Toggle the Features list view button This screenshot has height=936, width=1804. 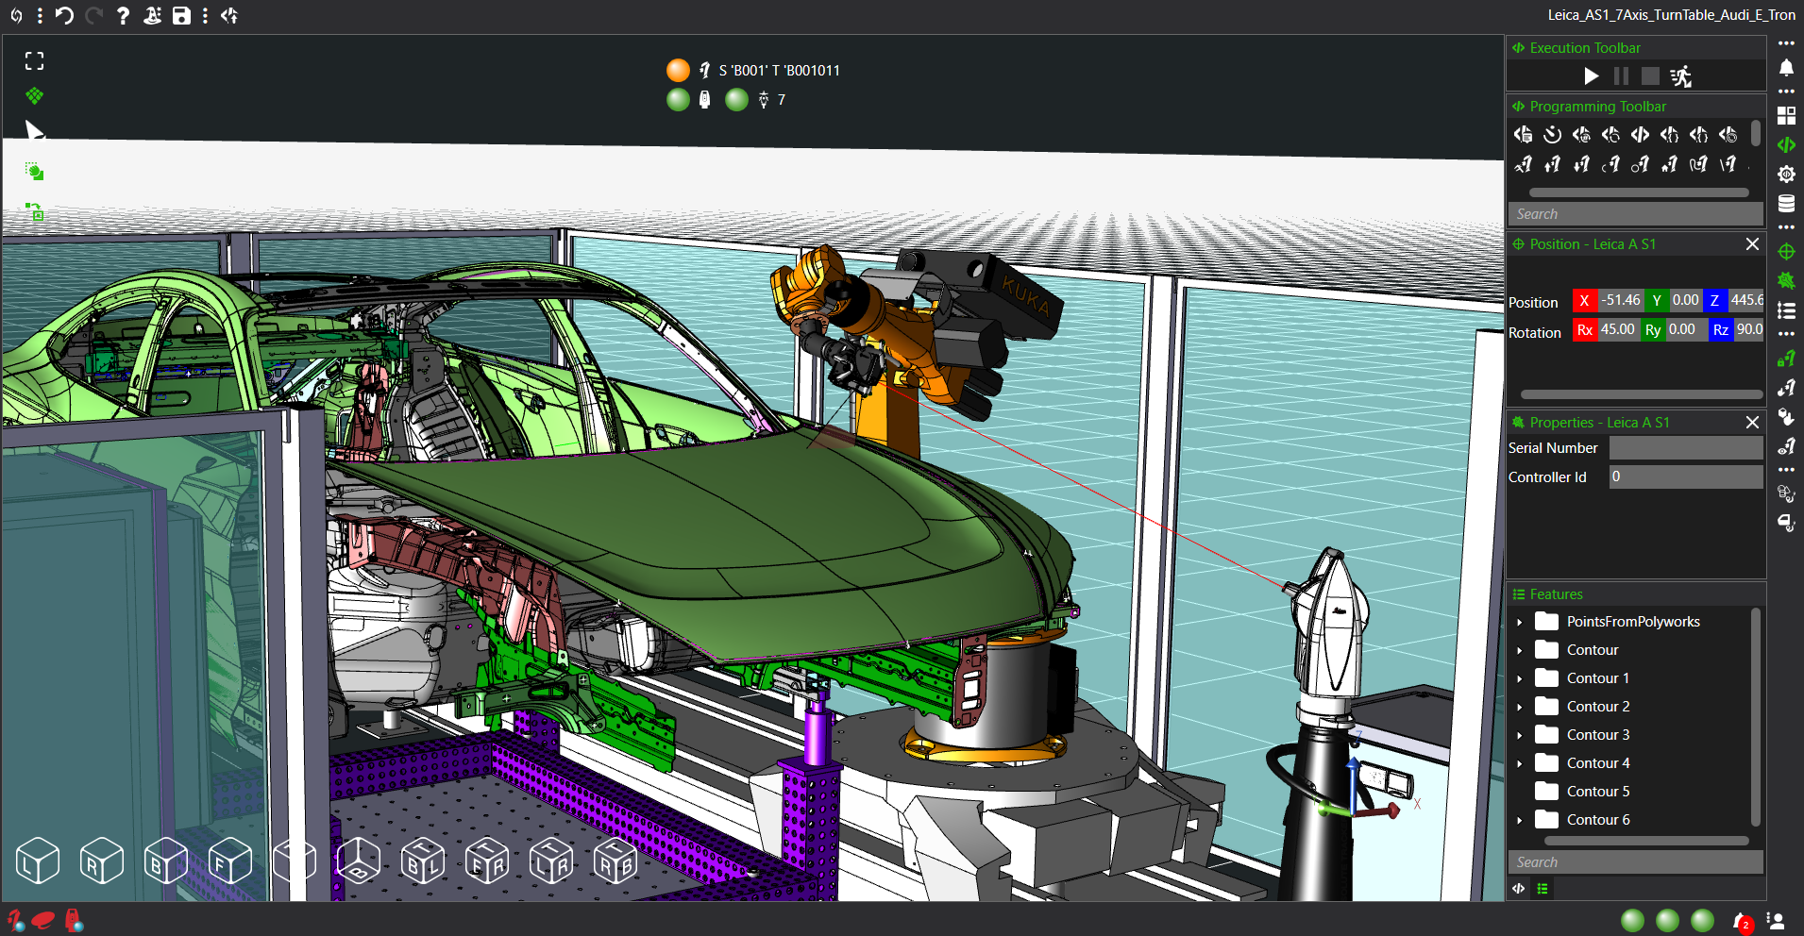[x=1543, y=888]
